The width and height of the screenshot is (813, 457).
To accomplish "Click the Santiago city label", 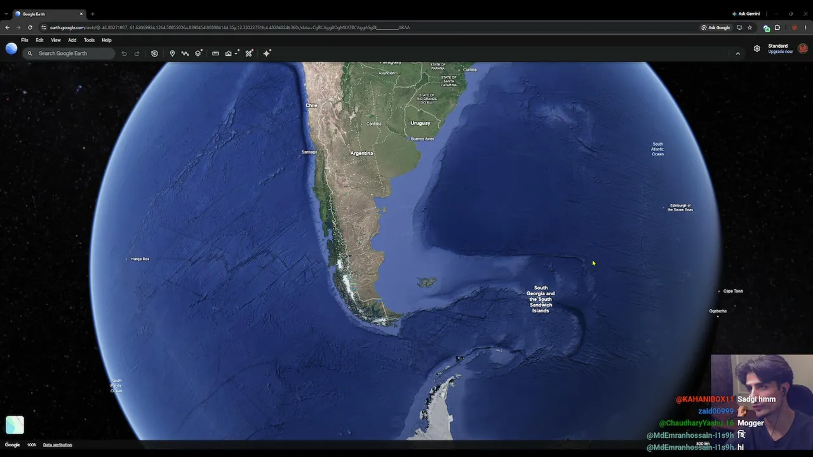I will coord(309,152).
